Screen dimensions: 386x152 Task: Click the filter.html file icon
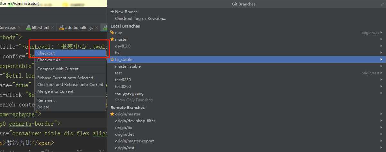click(x=28, y=28)
